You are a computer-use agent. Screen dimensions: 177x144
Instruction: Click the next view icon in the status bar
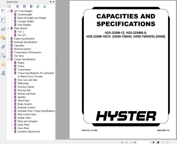(x=168, y=142)
